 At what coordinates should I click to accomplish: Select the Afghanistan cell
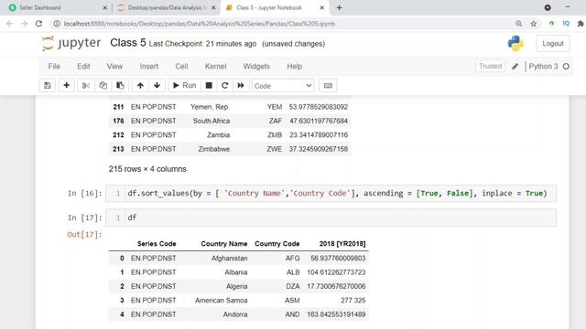point(229,258)
